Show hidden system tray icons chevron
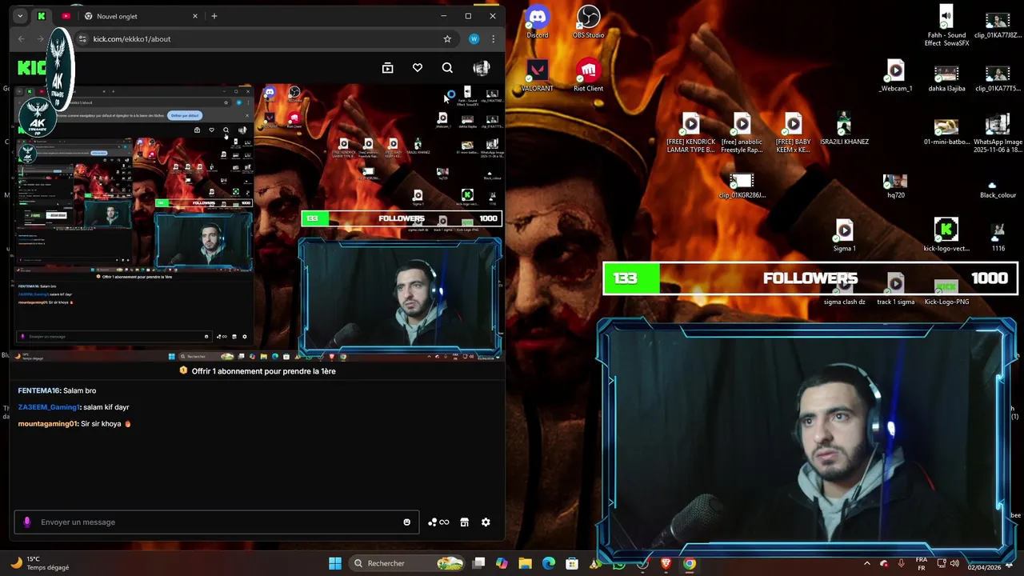The height and width of the screenshot is (576, 1024). tap(866, 563)
